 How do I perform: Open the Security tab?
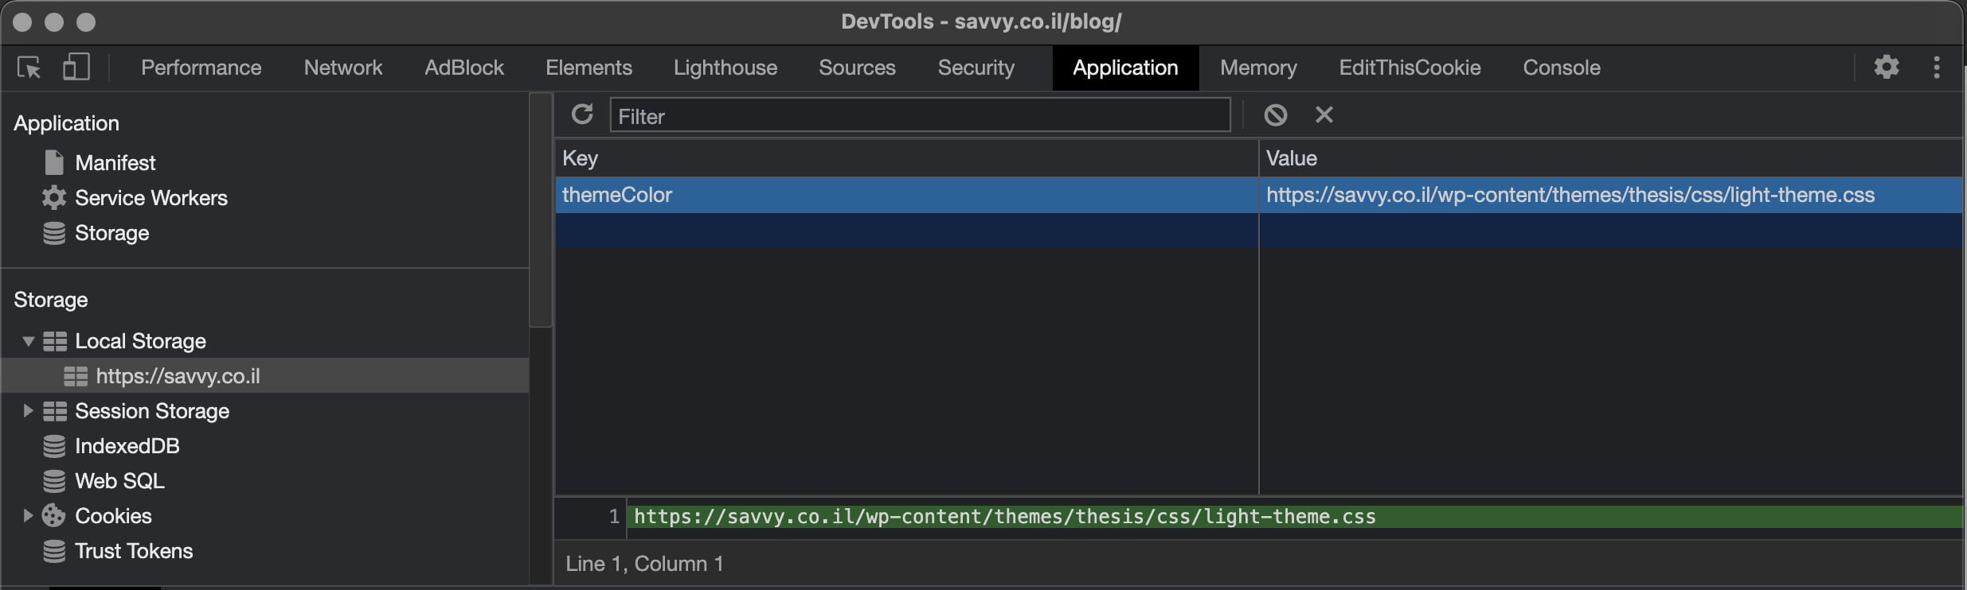[x=976, y=68]
